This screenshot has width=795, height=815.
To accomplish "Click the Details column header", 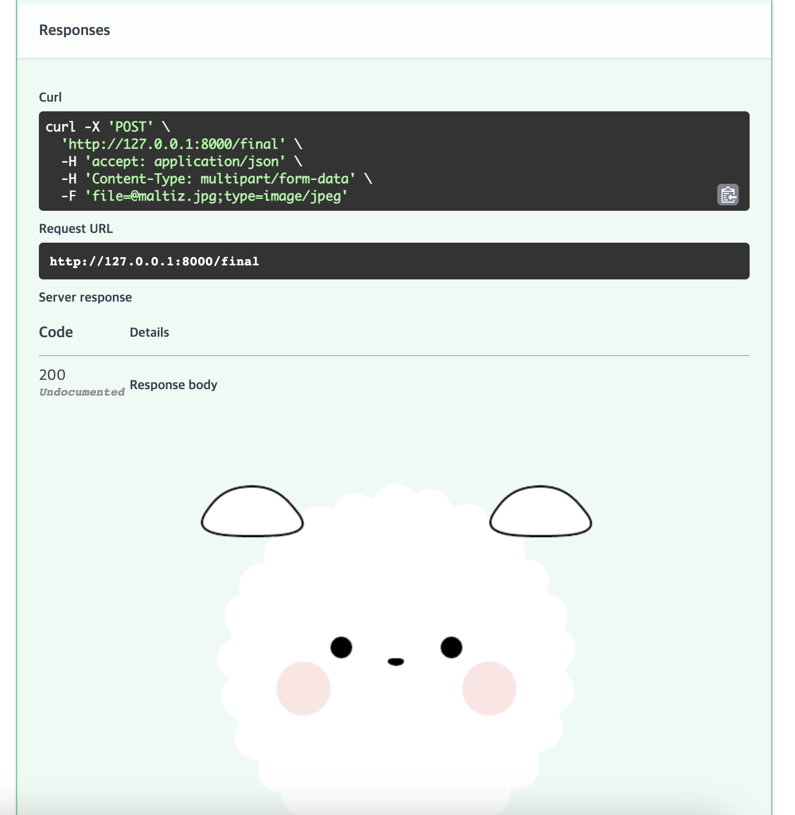I will (x=149, y=332).
